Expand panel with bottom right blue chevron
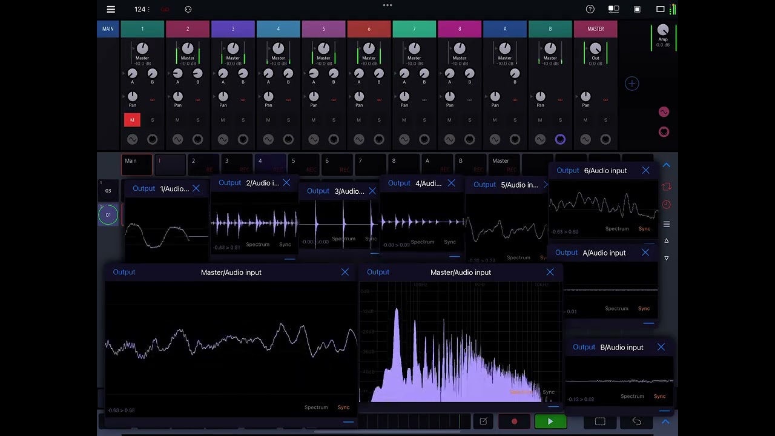775x436 pixels. pos(665,421)
